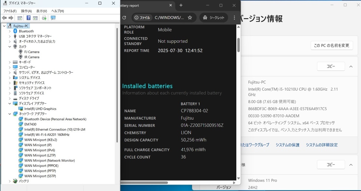Click the battery report horizontal scrollbar thumb
The width and height of the screenshot is (361, 191).
tap(145, 183)
